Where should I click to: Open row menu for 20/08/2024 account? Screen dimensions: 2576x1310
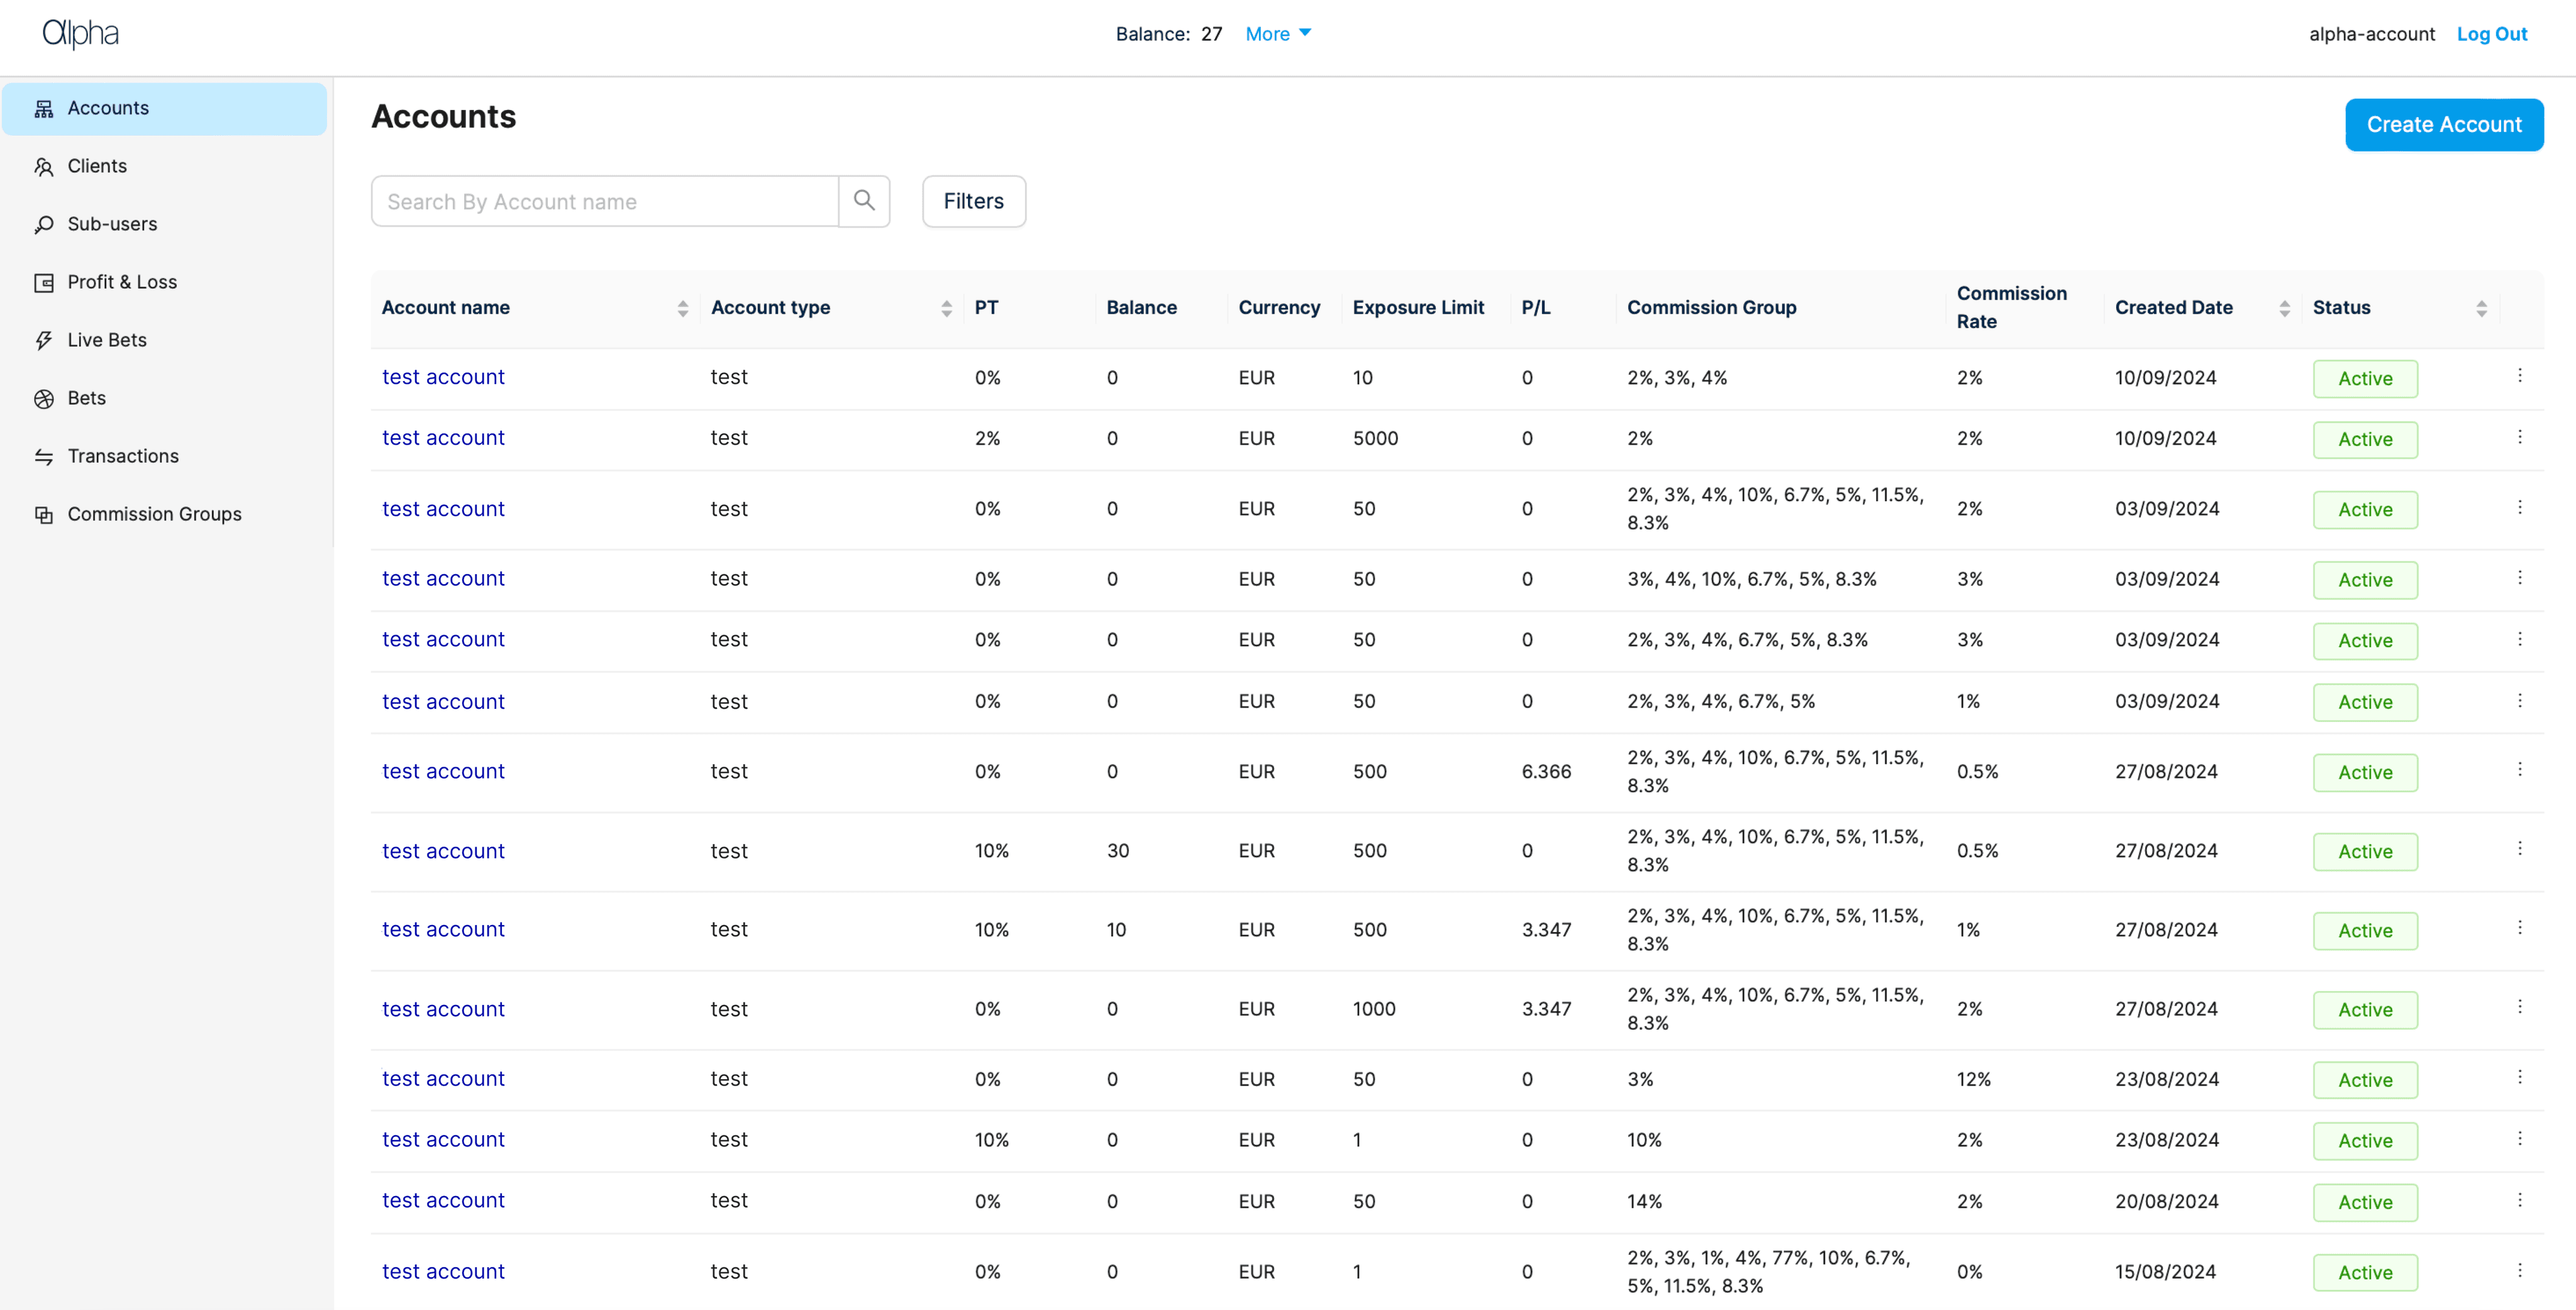coord(2519,1200)
